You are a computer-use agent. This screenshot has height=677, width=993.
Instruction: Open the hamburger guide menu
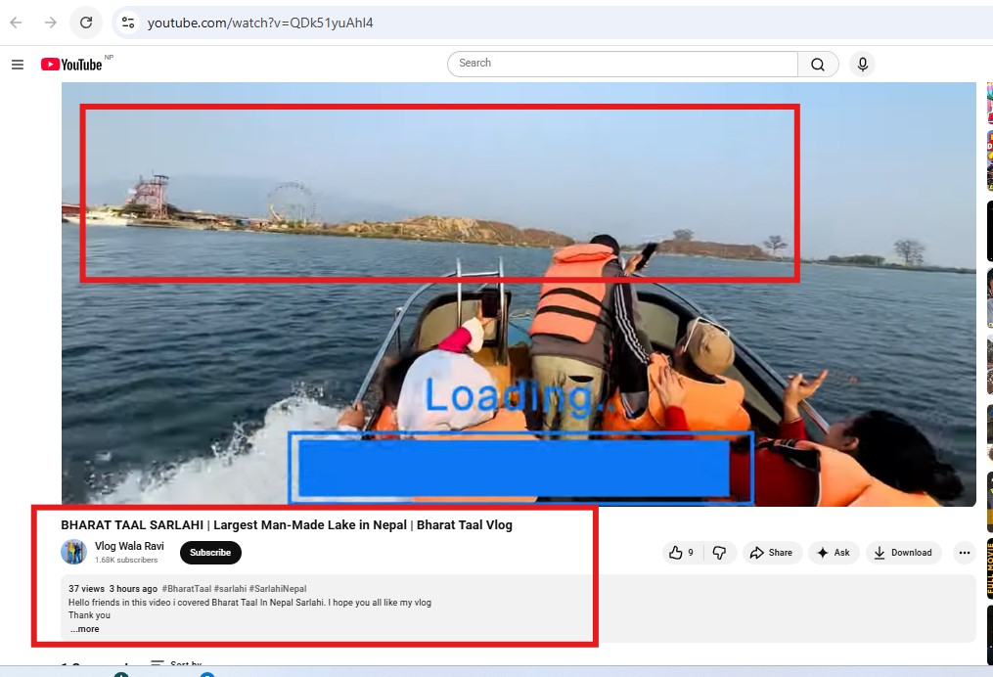tap(18, 65)
